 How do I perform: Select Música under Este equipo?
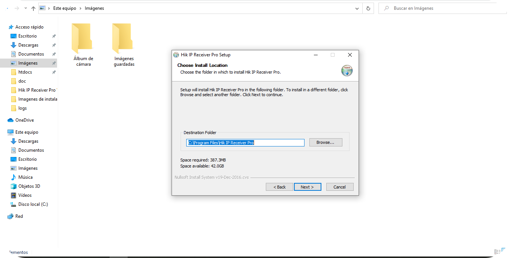(x=26, y=177)
